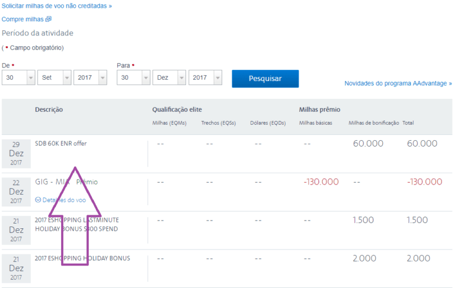Click the -130.000 total miles value
Image resolution: width=455 pixels, height=288 pixels.
click(424, 182)
